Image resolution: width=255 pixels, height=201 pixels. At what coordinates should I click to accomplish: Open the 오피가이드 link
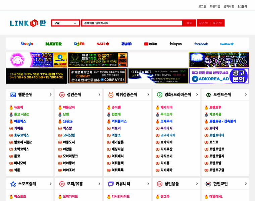coord(70,197)
